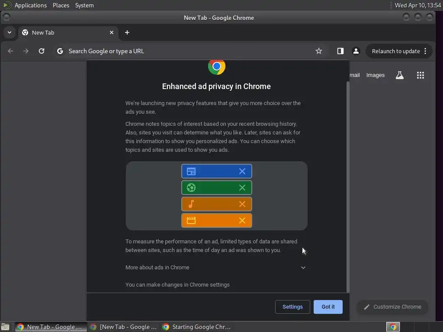Click the music note topic X
This screenshot has width=443, height=332.
click(x=242, y=204)
